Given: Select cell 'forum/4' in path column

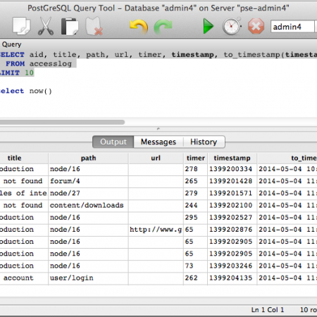Looking at the screenshot, I should [88, 181].
